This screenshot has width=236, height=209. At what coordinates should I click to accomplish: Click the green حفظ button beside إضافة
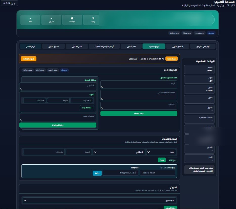pos(162,160)
